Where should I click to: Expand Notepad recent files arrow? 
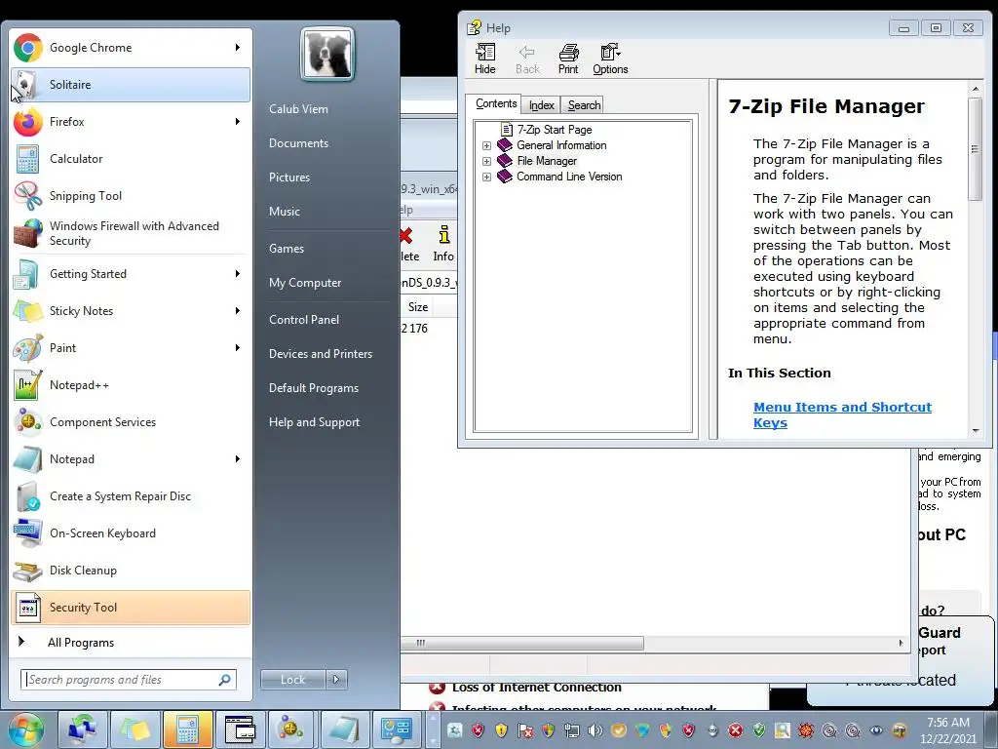238,458
